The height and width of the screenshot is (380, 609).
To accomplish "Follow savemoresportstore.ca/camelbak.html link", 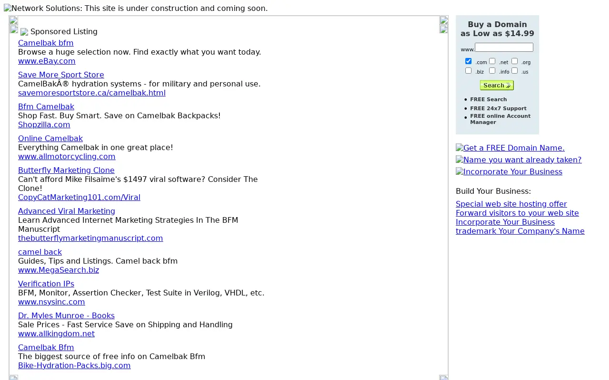I will pos(92,93).
